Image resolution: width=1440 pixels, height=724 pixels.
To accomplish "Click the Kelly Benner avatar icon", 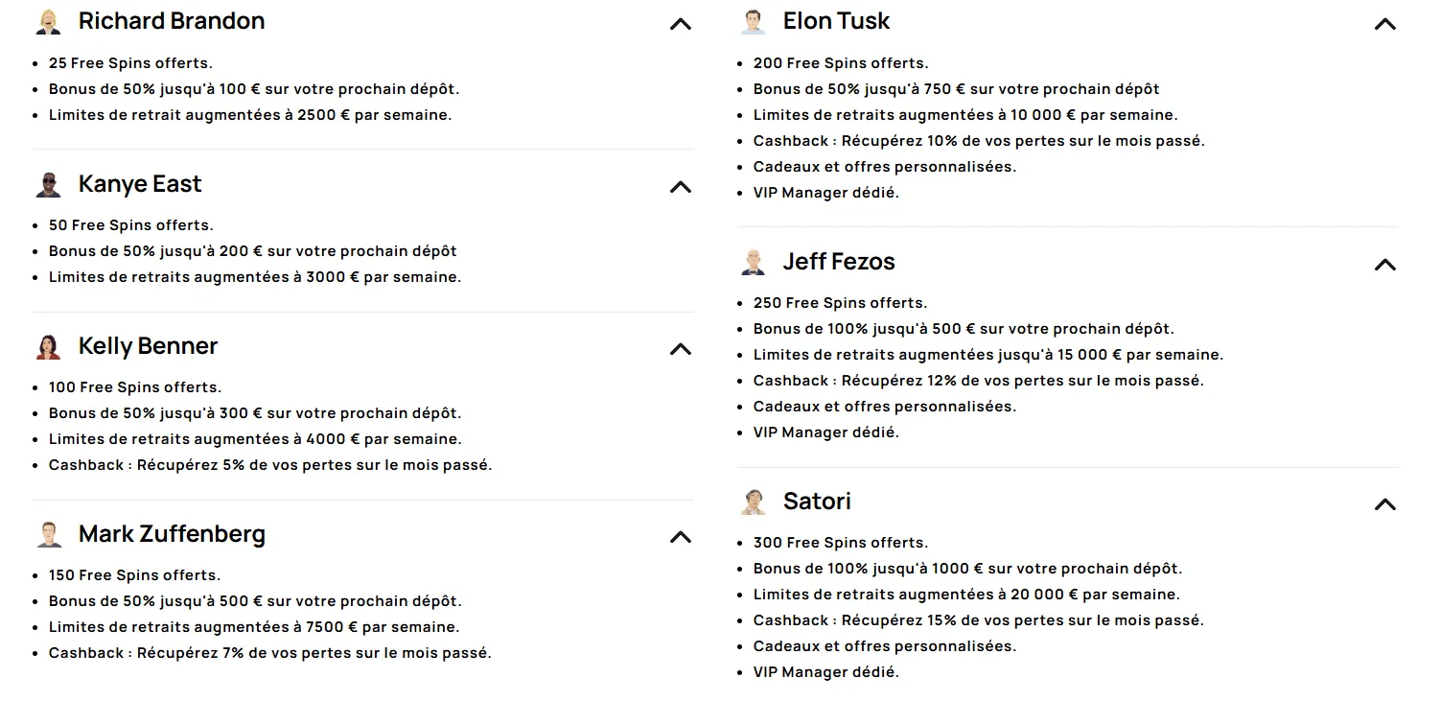I will click(49, 347).
